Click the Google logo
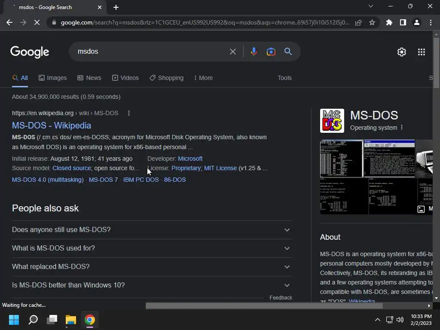The height and width of the screenshot is (330, 440). pos(30,52)
